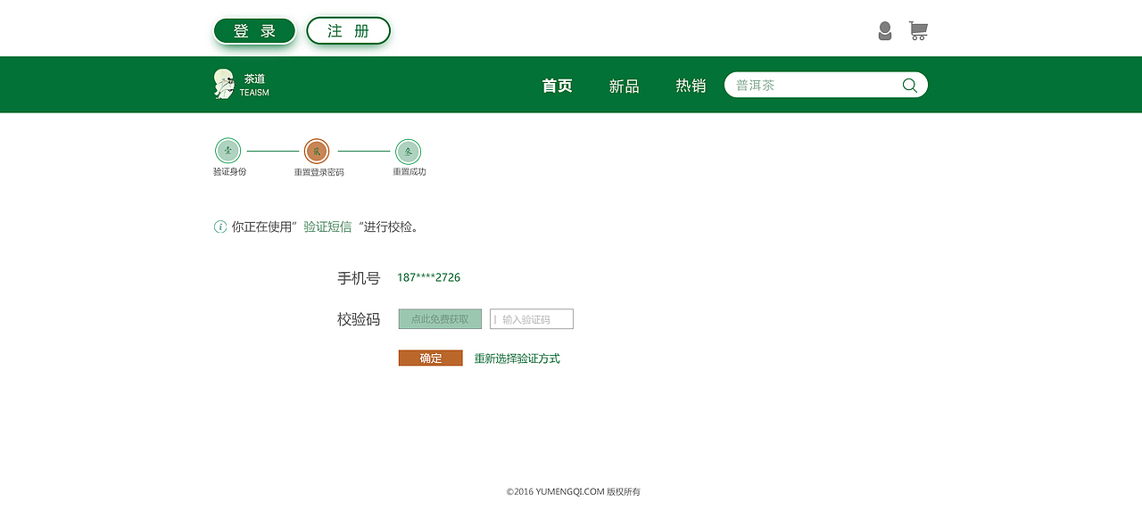
Task: Click the Teaism logo
Action: [224, 85]
